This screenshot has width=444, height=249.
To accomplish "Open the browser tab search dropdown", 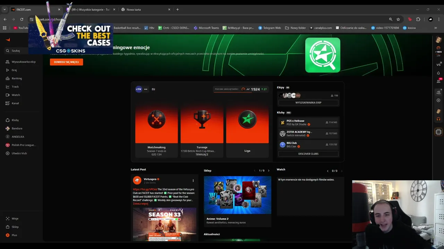I will [5, 9].
